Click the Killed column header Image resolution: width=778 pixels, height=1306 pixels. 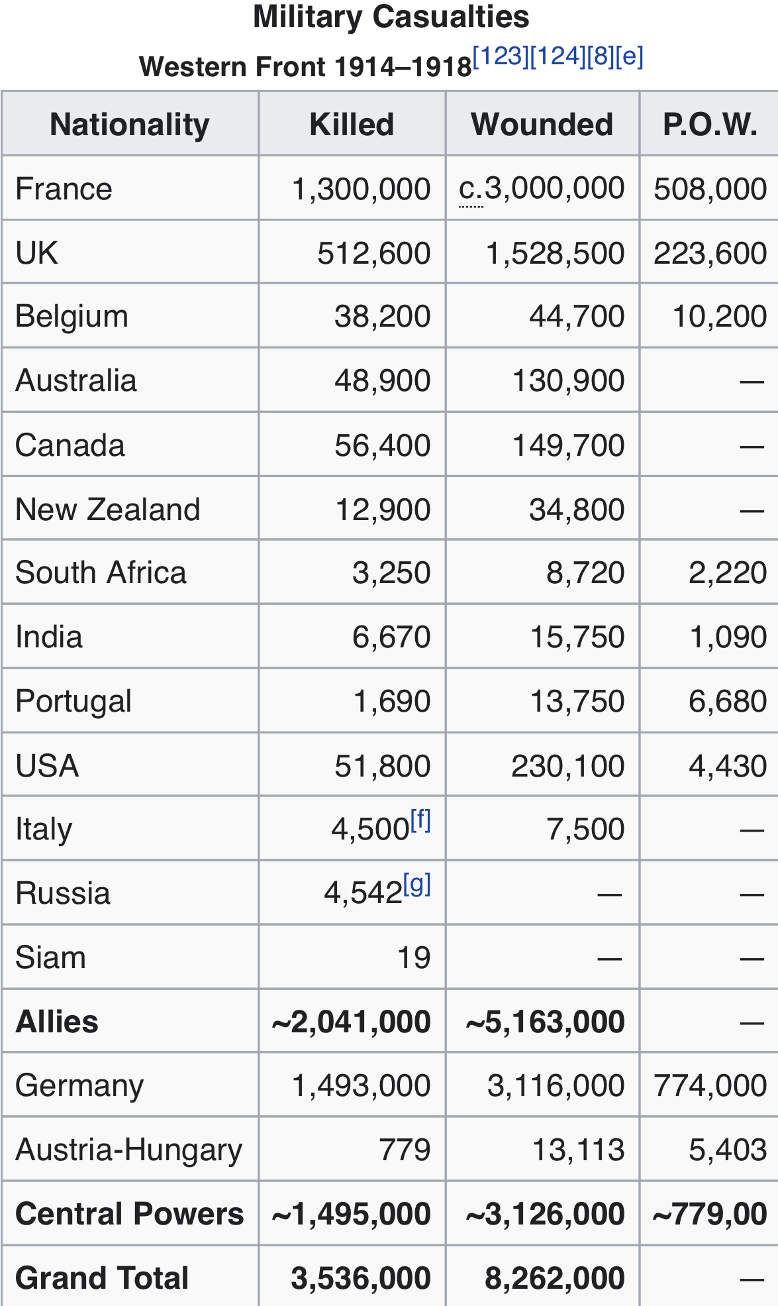pyautogui.click(x=352, y=124)
